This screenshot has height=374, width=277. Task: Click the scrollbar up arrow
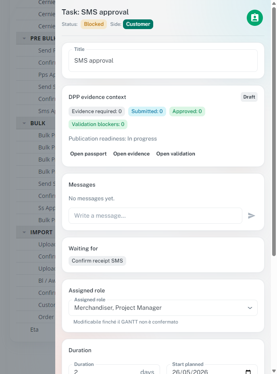[274, 3]
